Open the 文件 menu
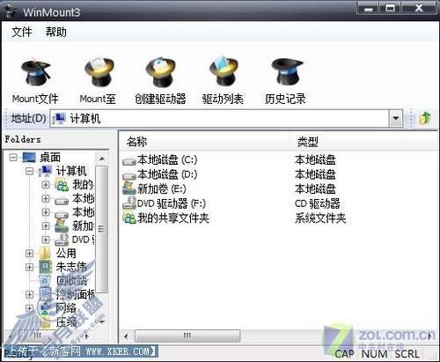440x362 pixels. click(x=22, y=32)
